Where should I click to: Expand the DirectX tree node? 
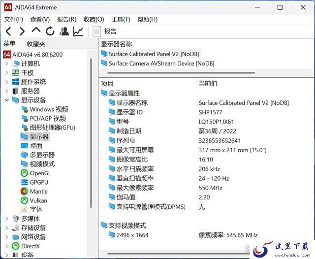pyautogui.click(x=6, y=246)
